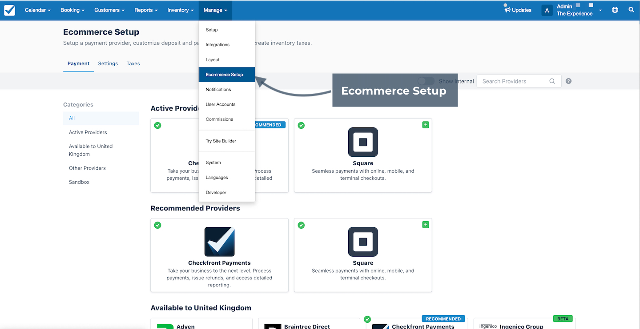Click the Search Providers input field
The width and height of the screenshot is (640, 329).
point(519,81)
